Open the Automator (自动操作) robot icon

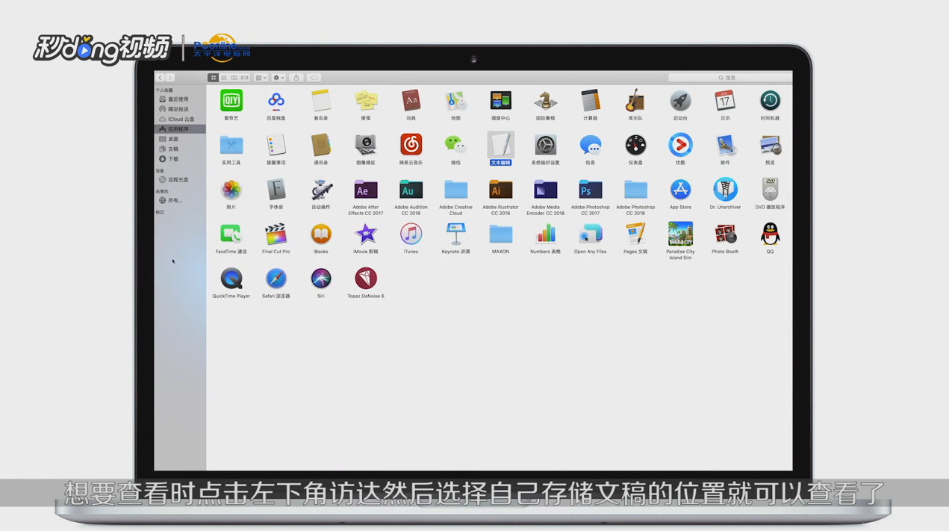321,190
